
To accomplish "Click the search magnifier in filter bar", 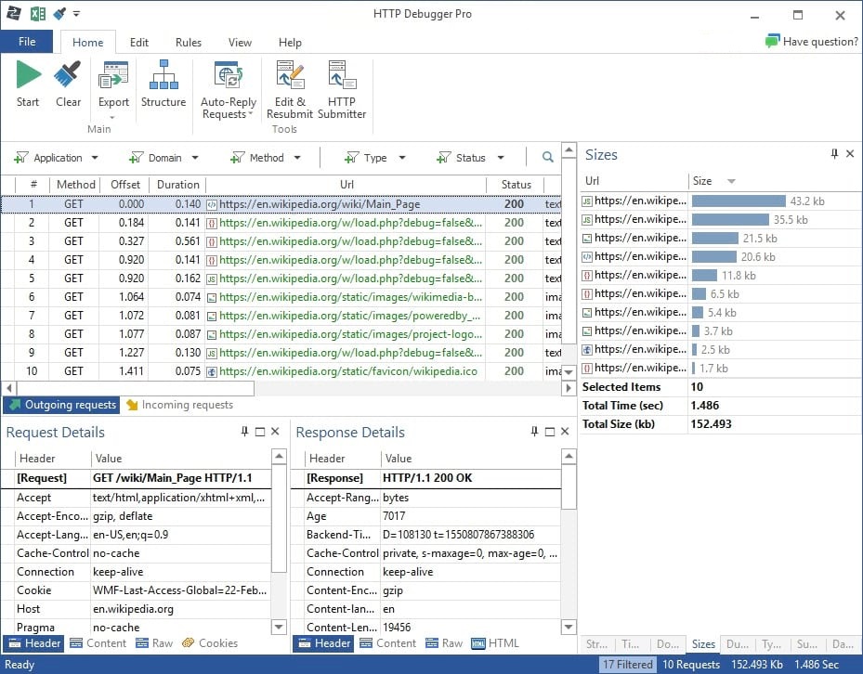I will pyautogui.click(x=548, y=158).
